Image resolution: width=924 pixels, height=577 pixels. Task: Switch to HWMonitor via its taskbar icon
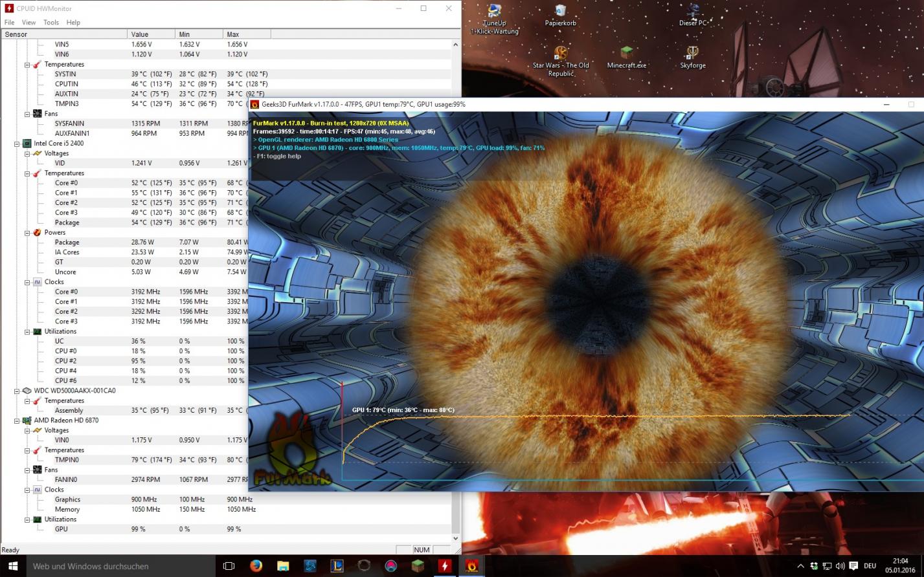click(444, 566)
